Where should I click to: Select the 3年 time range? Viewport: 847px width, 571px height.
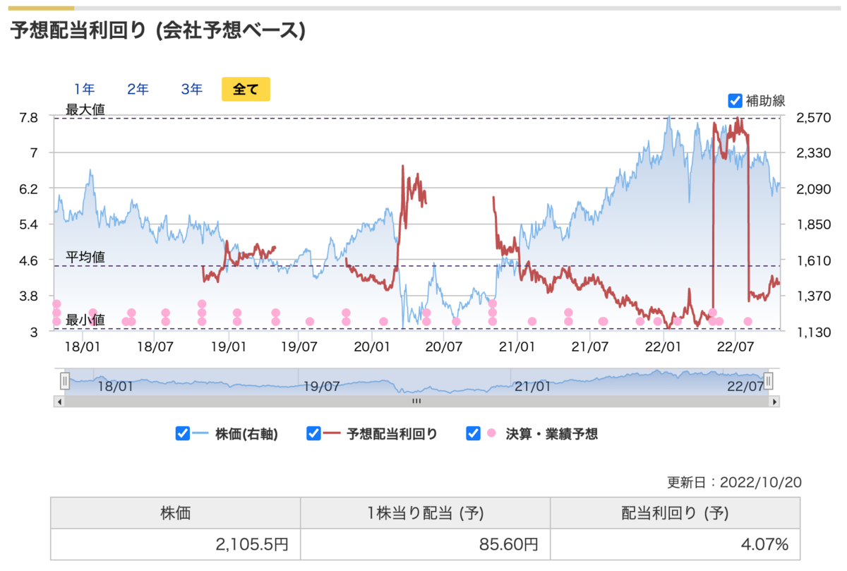point(192,90)
